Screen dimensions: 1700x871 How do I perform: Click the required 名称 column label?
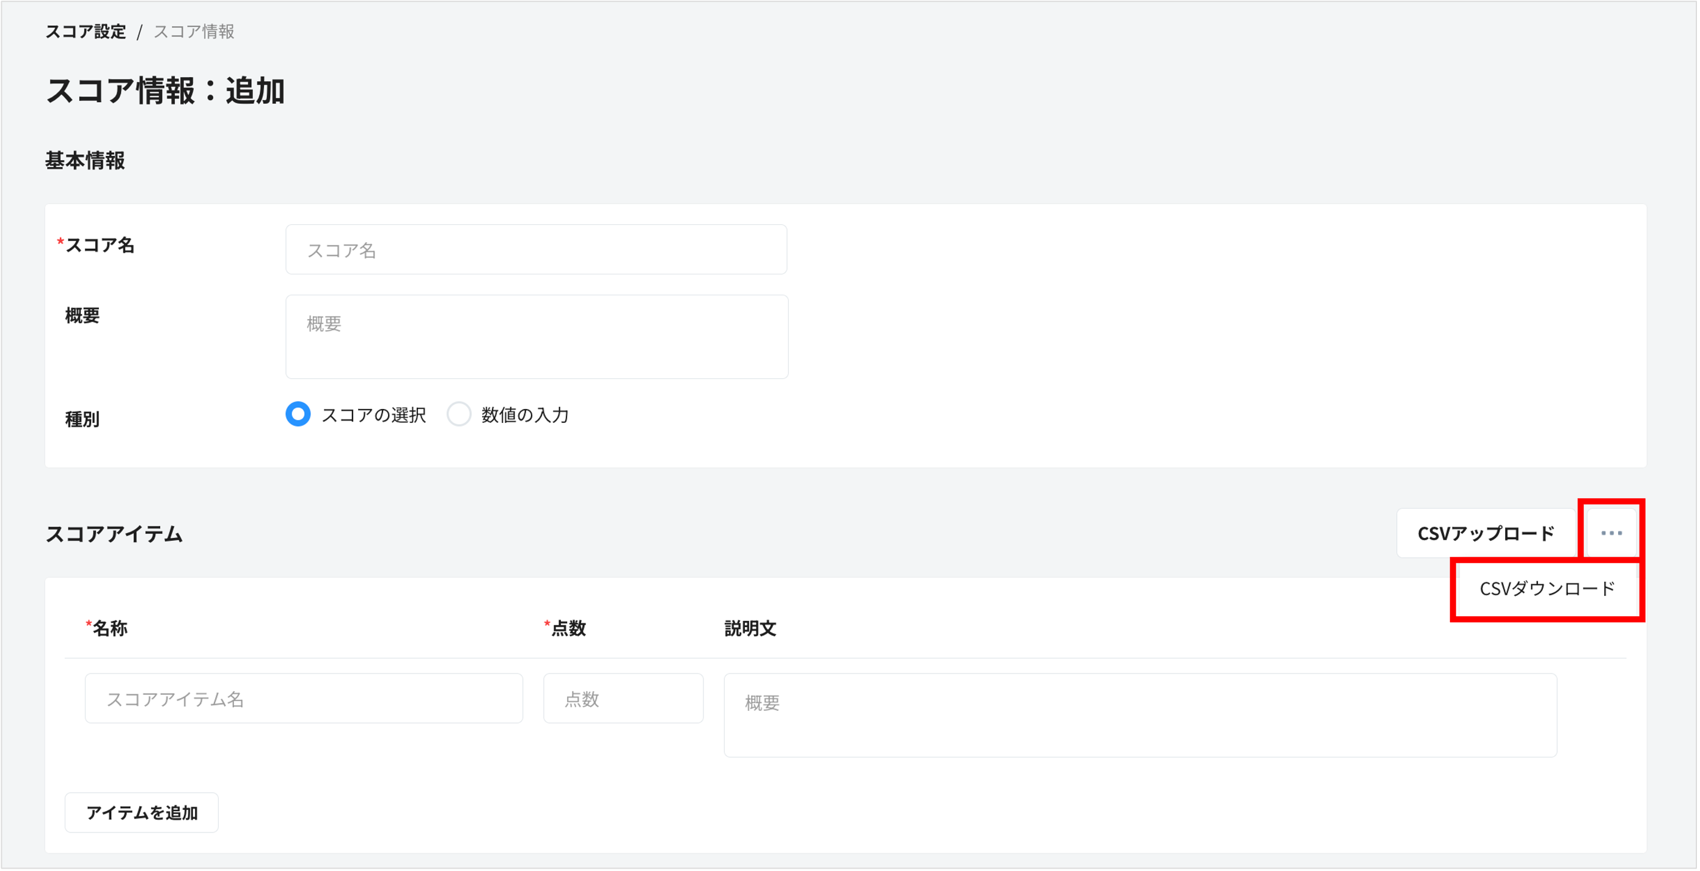pos(108,628)
